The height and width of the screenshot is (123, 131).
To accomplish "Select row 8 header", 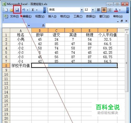I will (6, 66).
